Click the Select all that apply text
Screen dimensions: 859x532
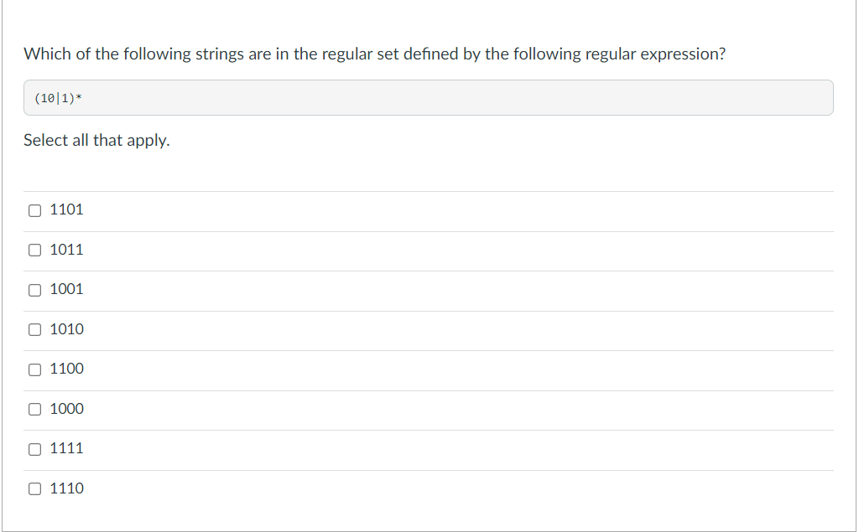coord(96,140)
